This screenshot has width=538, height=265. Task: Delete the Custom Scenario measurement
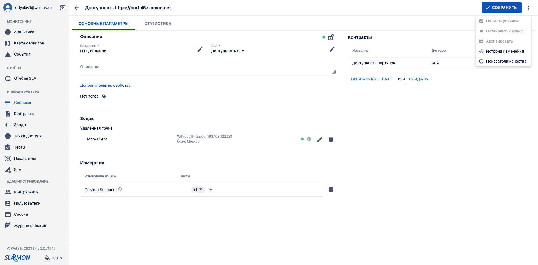click(331, 189)
